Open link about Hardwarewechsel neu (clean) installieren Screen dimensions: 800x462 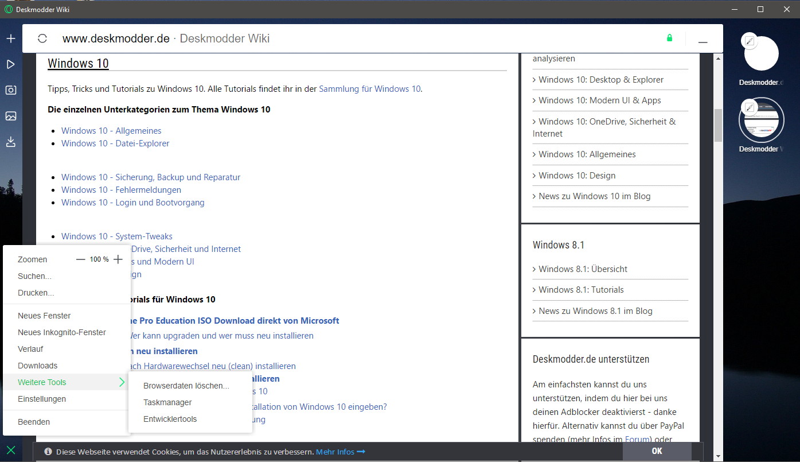click(214, 366)
